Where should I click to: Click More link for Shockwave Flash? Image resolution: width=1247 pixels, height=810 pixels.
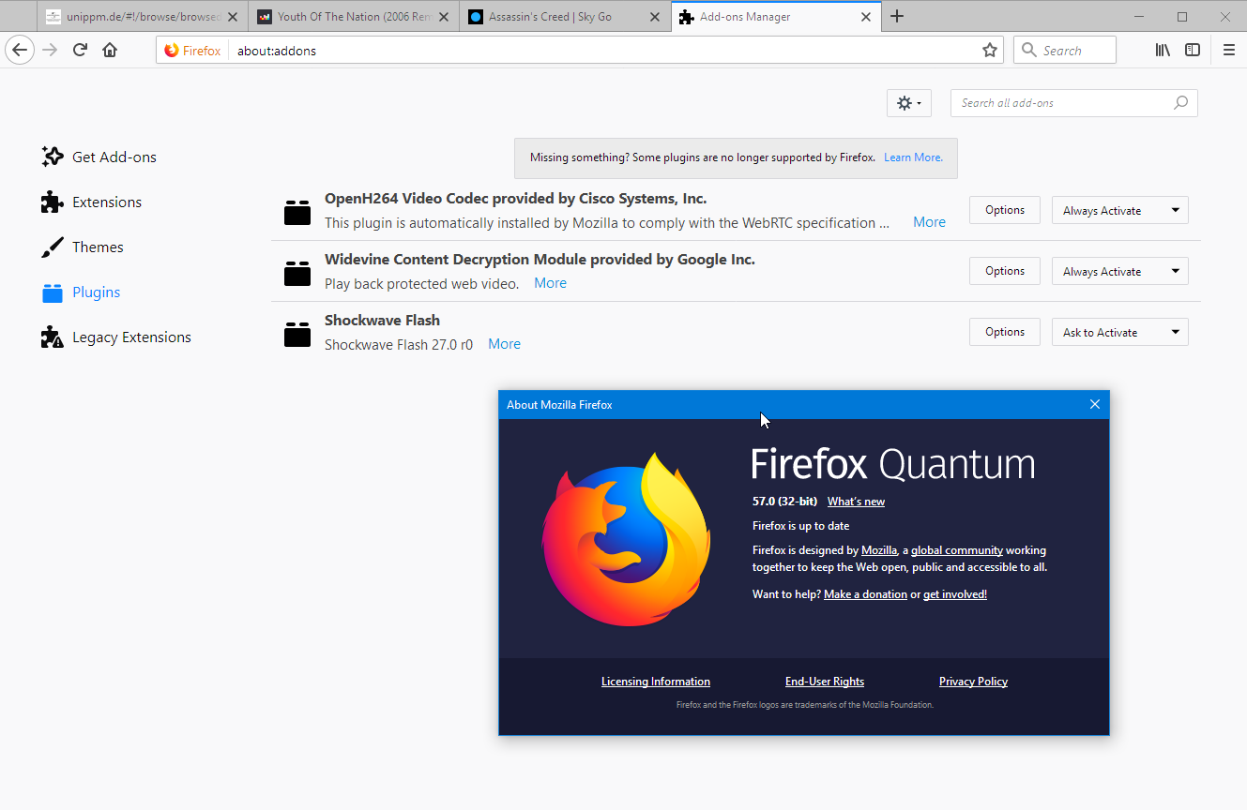click(x=504, y=344)
